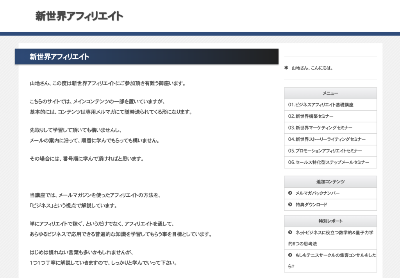Click paragraph starting 山地さん、この度は新世界アフィリエイト
Screen dimensions: 400x278
point(108,83)
